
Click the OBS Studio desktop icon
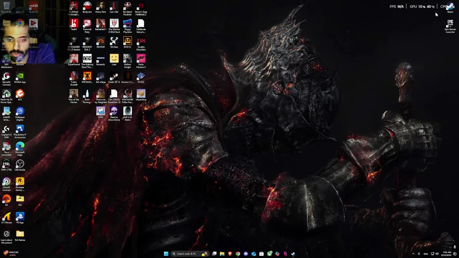tap(20, 166)
